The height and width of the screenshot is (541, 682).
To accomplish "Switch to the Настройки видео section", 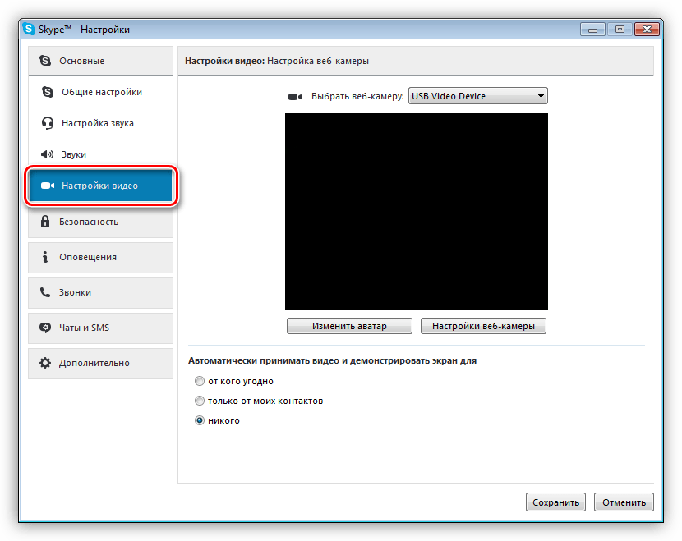I will [100, 186].
